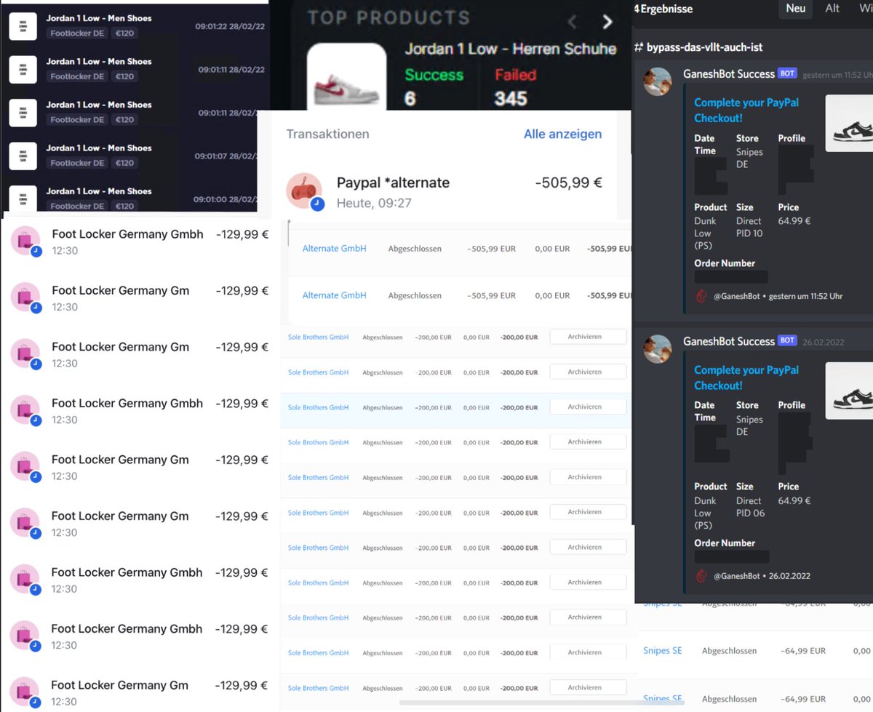
Task: Click the -505,99 € amount in Transaktionen
Action: (568, 183)
